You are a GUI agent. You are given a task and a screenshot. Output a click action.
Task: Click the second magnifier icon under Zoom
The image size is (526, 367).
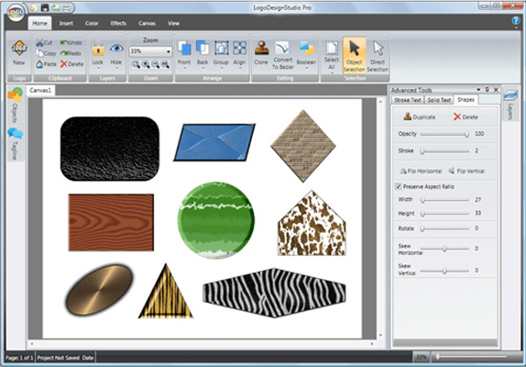(x=146, y=64)
